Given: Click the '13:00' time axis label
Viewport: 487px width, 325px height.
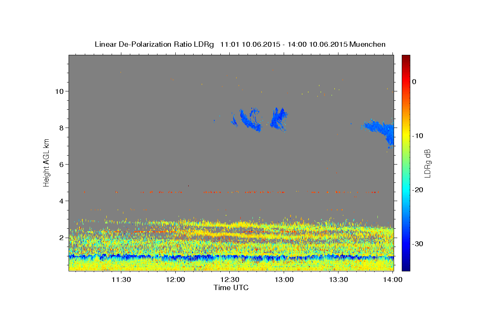Looking at the screenshot, I should coord(284,279).
